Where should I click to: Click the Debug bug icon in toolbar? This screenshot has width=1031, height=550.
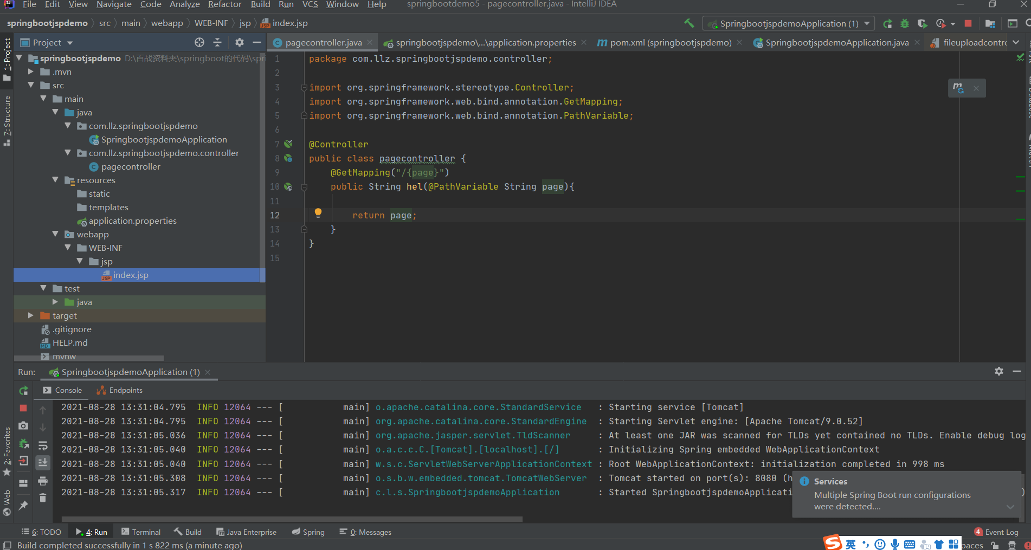pyautogui.click(x=905, y=24)
